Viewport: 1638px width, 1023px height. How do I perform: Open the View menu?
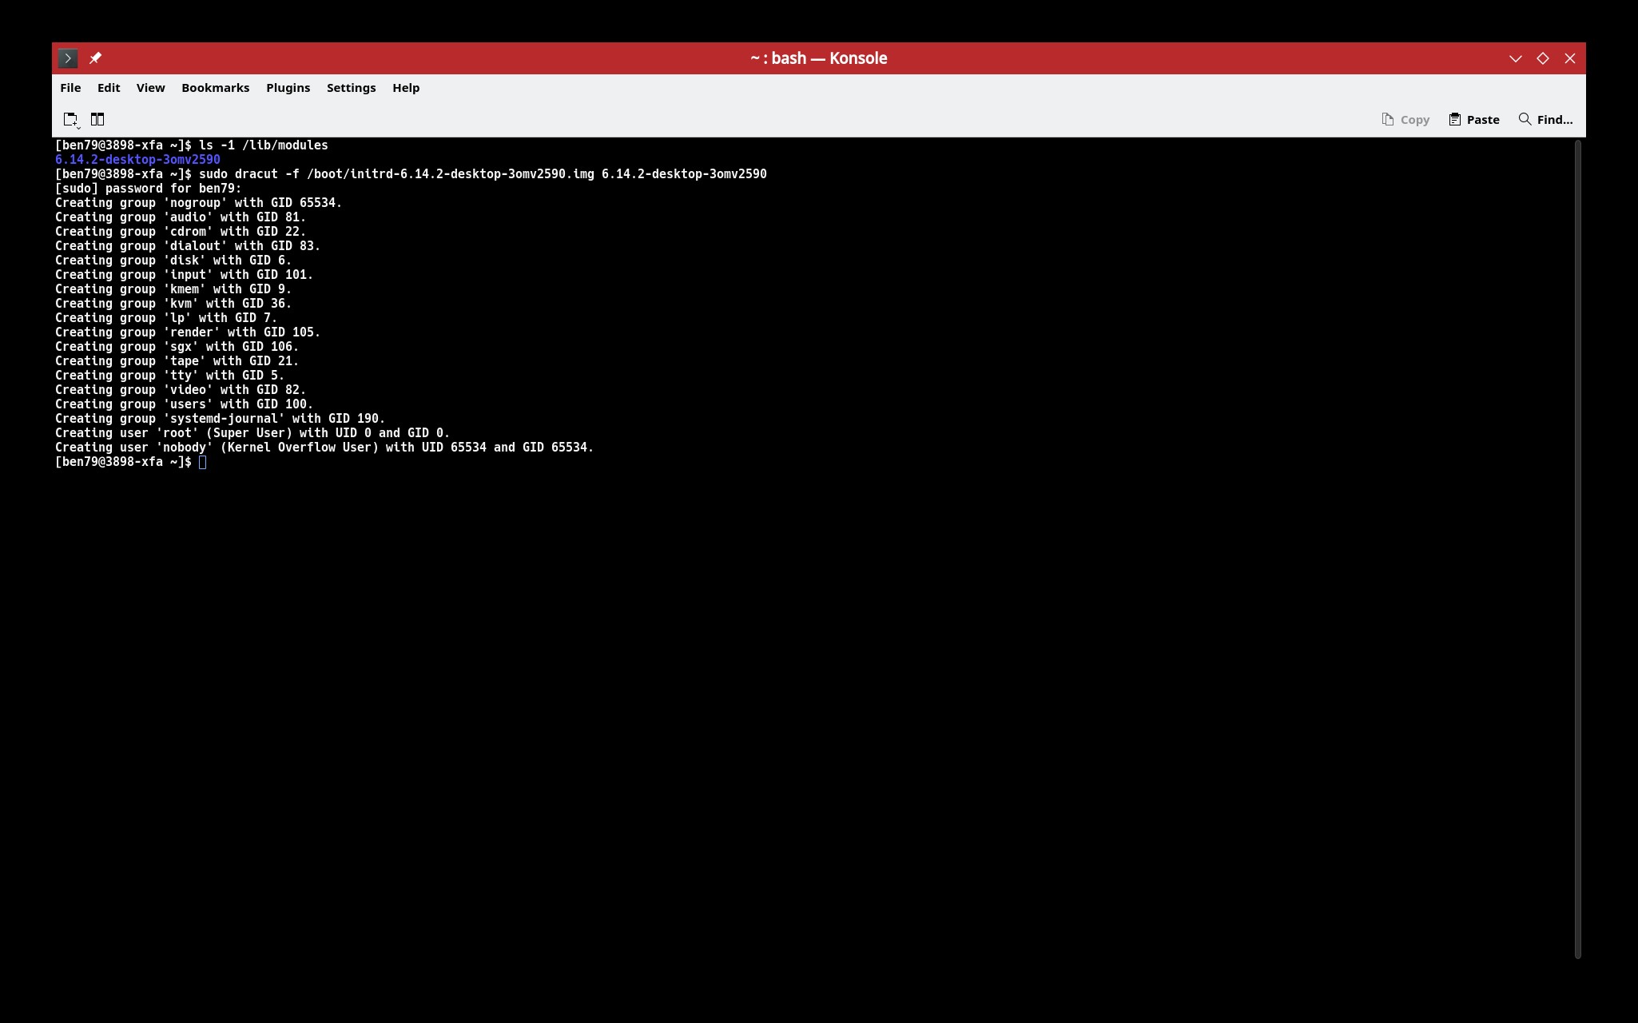click(150, 88)
